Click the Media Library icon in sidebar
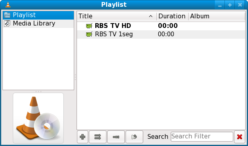The height and width of the screenshot is (146, 248). pyautogui.click(x=7, y=24)
